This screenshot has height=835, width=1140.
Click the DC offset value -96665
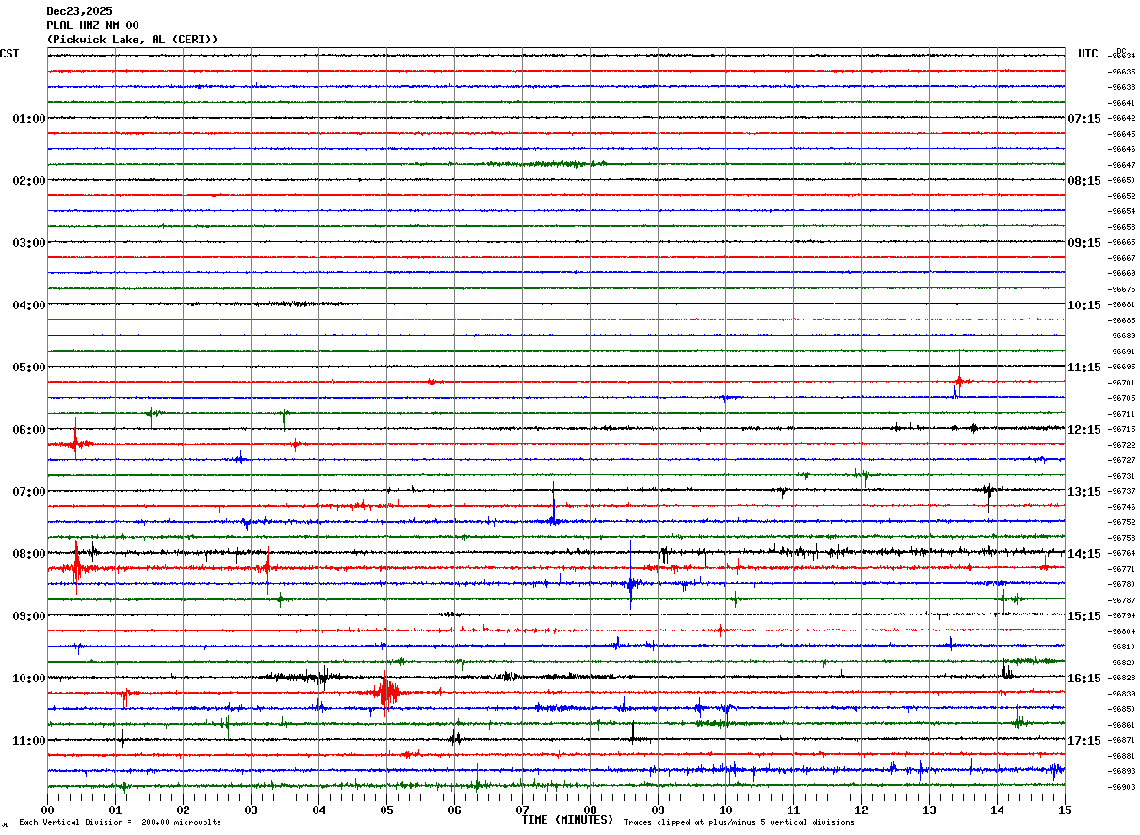tap(1122, 243)
